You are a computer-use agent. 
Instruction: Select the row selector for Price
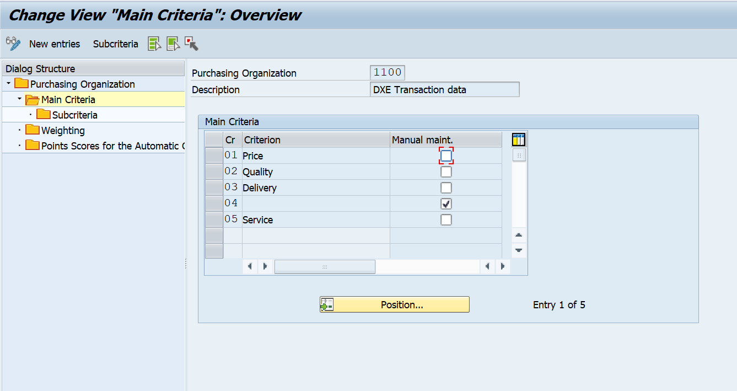click(x=214, y=156)
